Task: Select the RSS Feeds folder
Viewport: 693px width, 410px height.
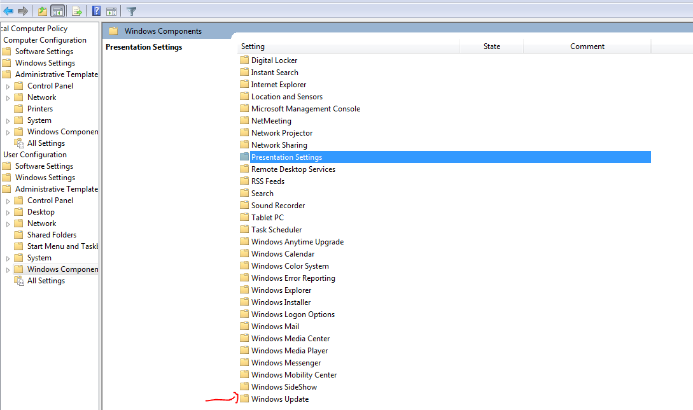Action: 268,181
